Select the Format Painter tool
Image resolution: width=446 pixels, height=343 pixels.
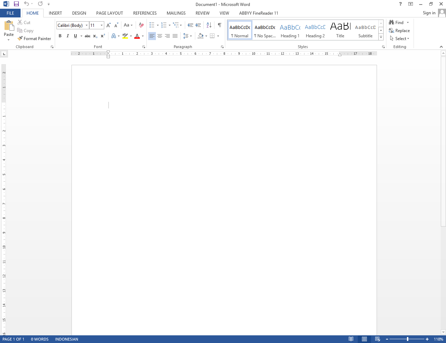(x=34, y=38)
